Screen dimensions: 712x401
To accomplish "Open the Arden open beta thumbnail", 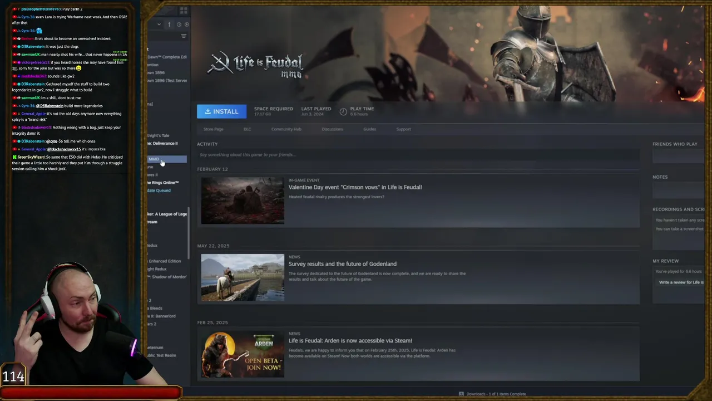I will pyautogui.click(x=243, y=355).
